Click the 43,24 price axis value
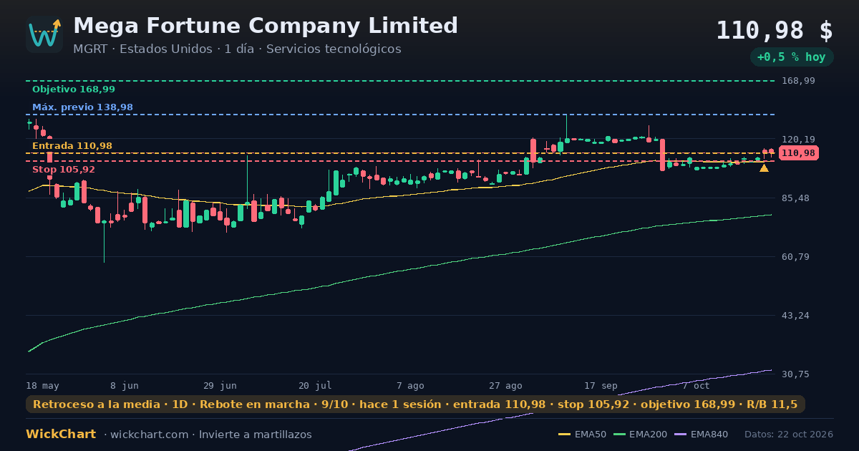Viewport: 859px width, 451px height. pyautogui.click(x=796, y=316)
